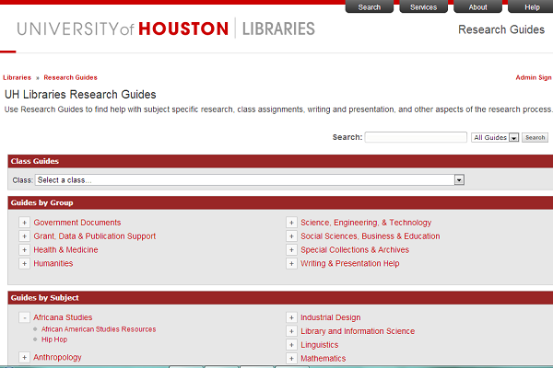The height and width of the screenshot is (368, 553).
Task: Follow the Research Guides breadcrumb link
Action: coord(71,77)
